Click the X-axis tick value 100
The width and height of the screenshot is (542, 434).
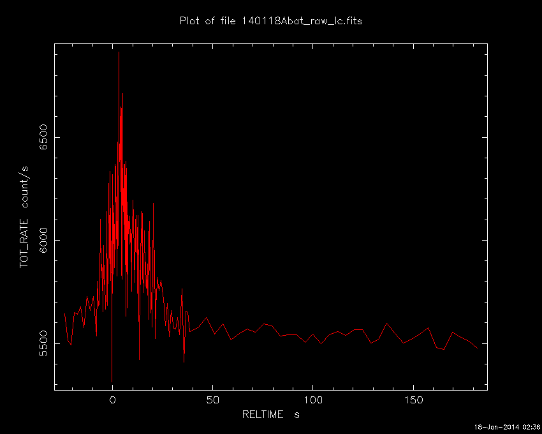tap(313, 400)
